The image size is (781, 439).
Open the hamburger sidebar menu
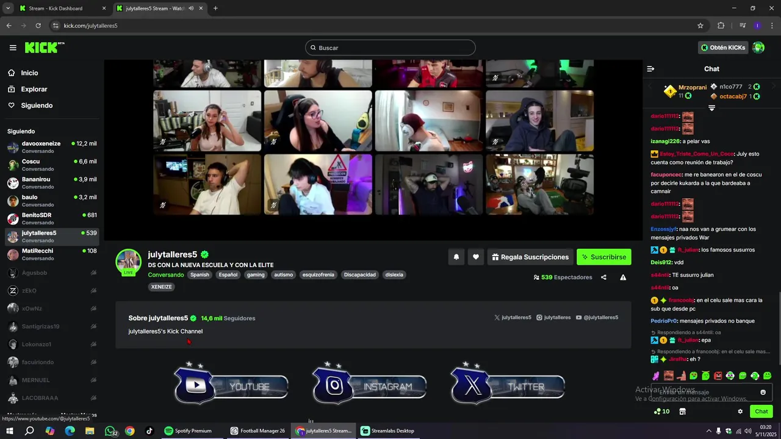pos(13,48)
